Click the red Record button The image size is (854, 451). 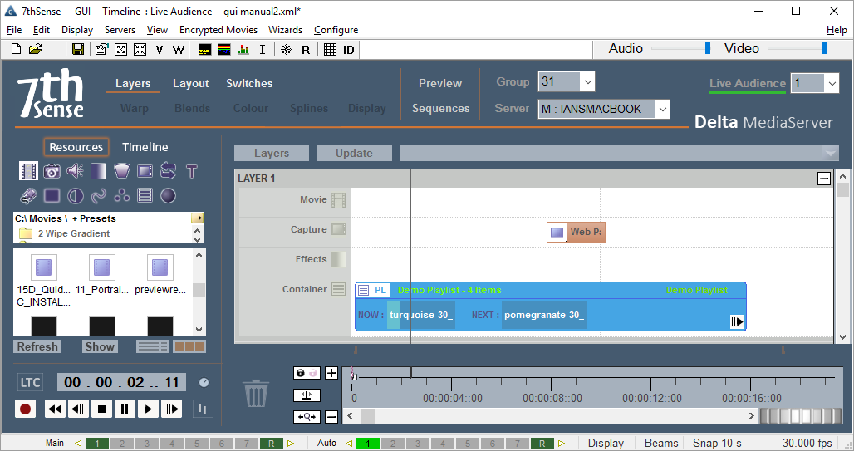tap(25, 409)
